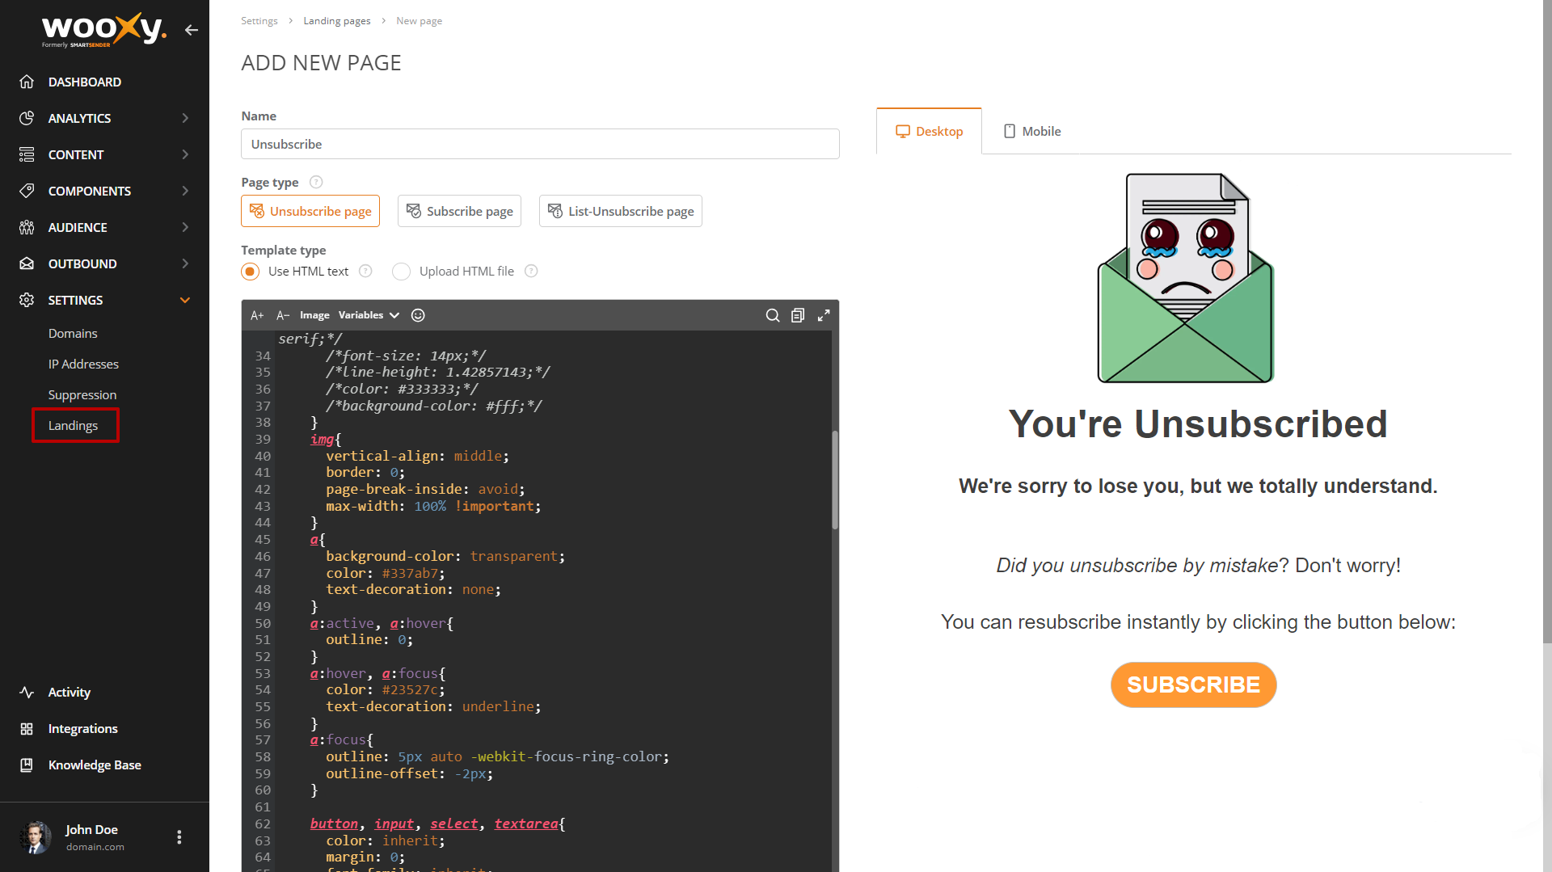This screenshot has height=872, width=1552.
Task: Open the Analytics pie-chart icon
Action: (27, 118)
